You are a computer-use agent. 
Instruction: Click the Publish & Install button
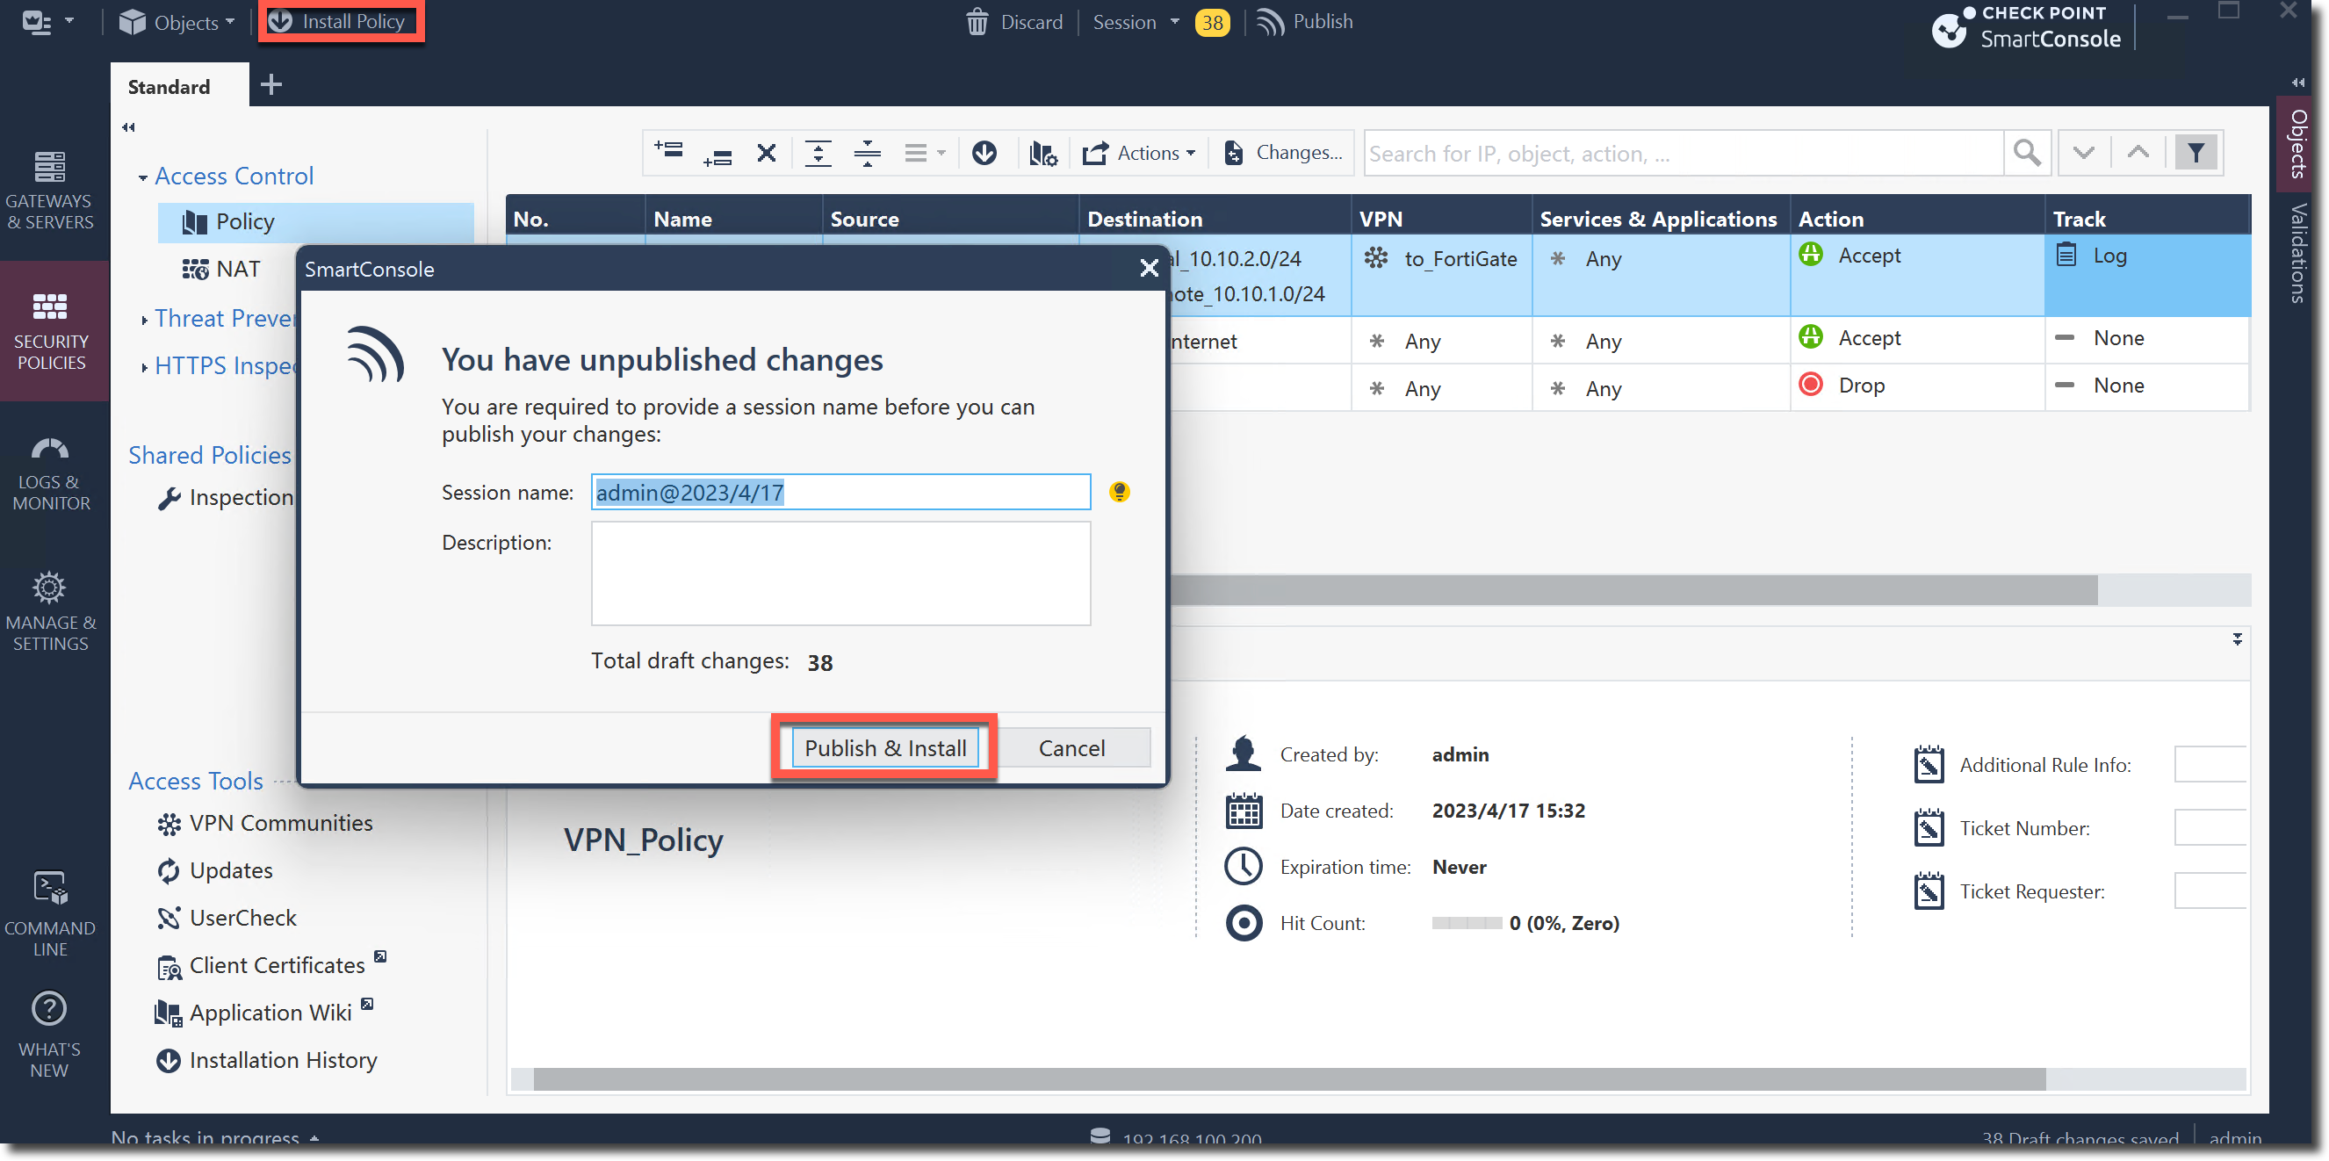(x=884, y=747)
